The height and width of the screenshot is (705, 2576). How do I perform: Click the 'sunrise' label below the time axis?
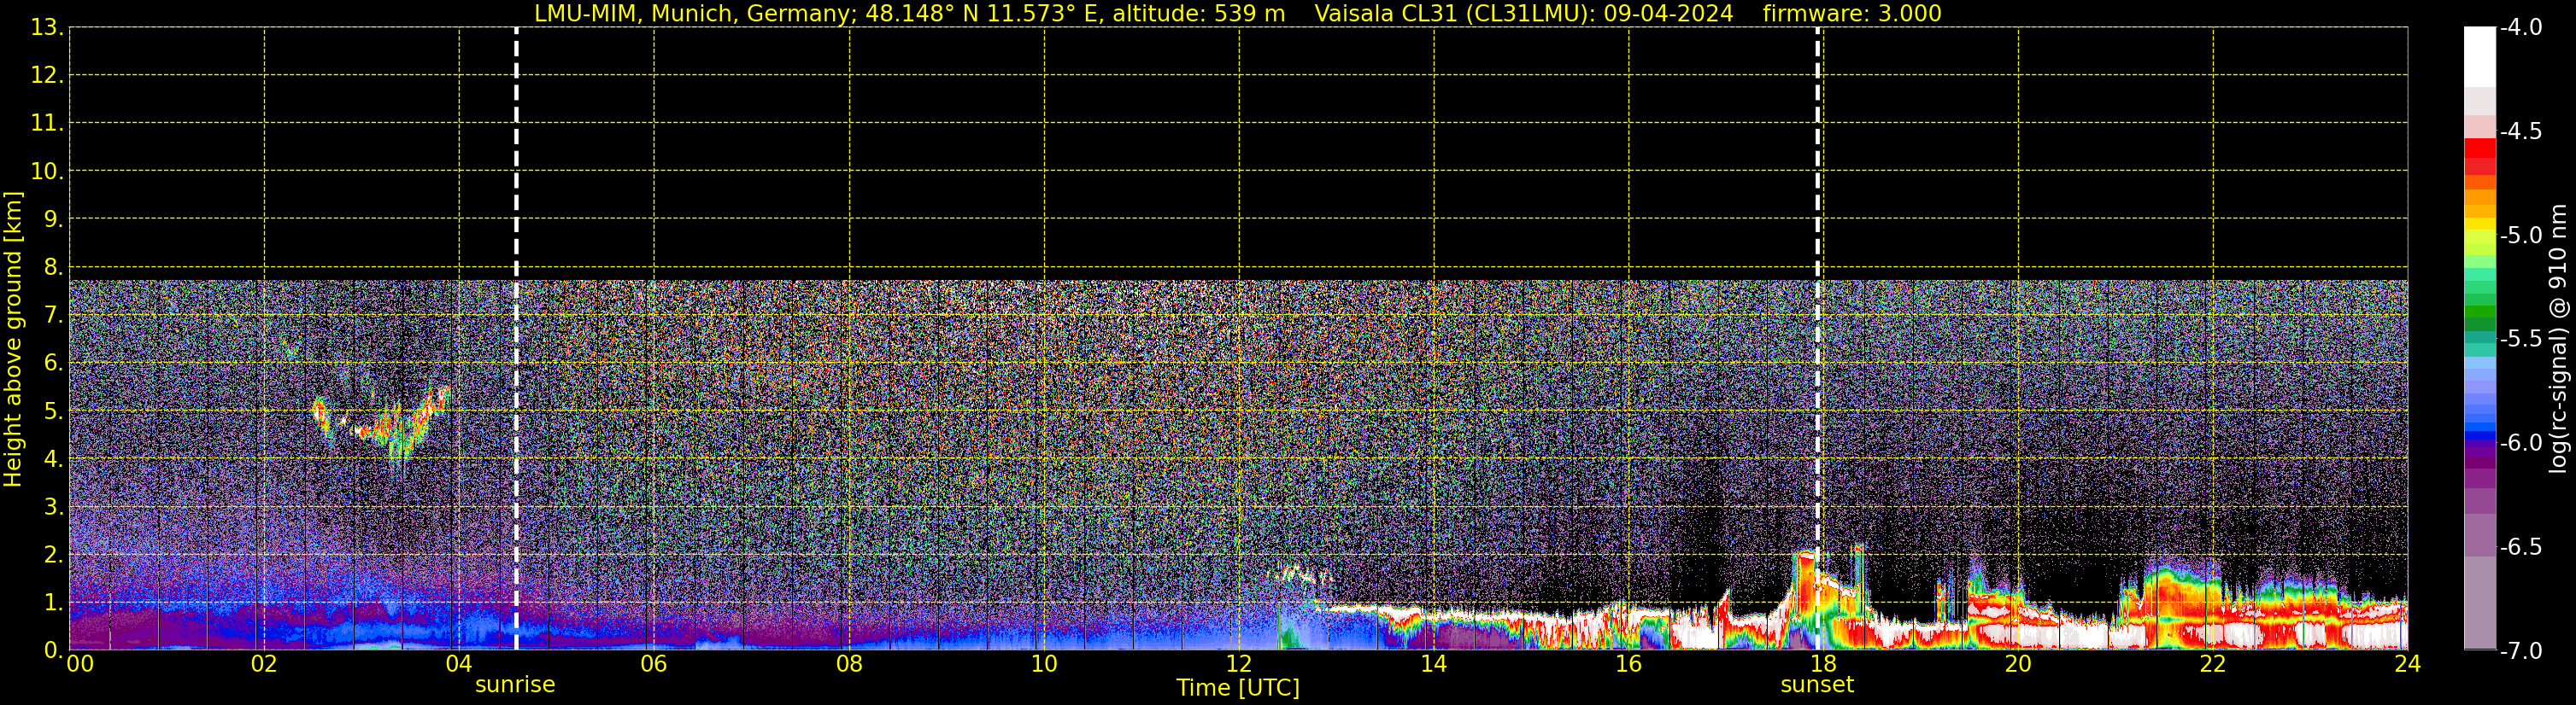click(515, 685)
